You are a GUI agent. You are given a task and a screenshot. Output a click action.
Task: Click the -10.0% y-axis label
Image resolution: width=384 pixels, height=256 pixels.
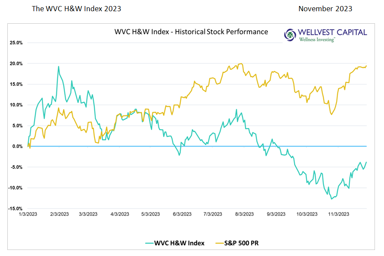(14, 188)
